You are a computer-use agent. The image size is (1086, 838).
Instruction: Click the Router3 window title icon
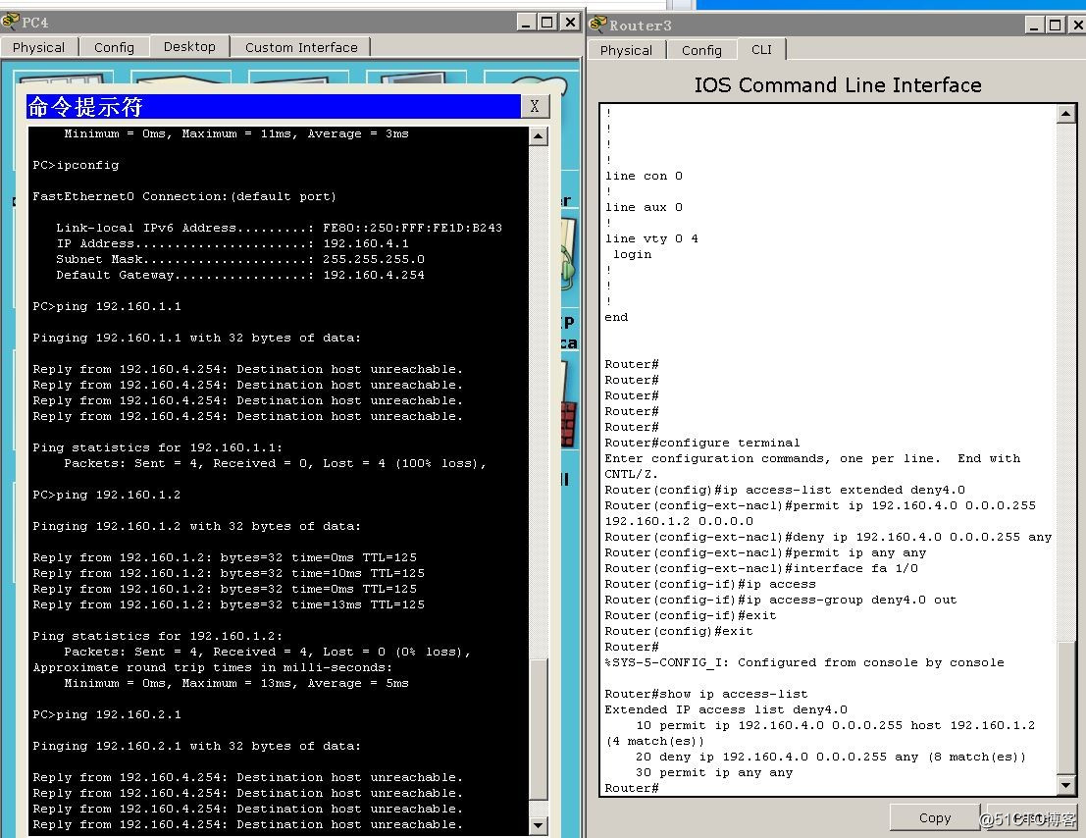(x=597, y=25)
